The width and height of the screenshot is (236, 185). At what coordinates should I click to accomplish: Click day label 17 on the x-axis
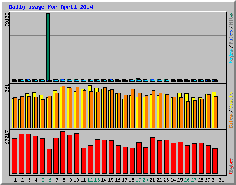(124, 180)
